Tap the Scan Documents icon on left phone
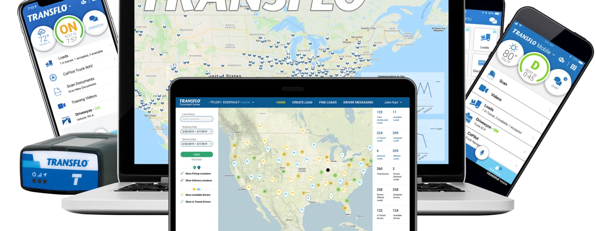Image resolution: width=596 pixels, height=231 pixels. click(x=57, y=92)
